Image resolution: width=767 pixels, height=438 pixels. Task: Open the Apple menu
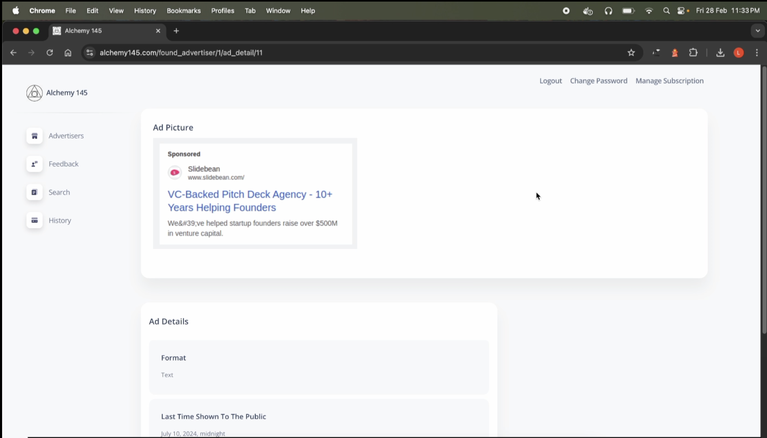(x=16, y=11)
